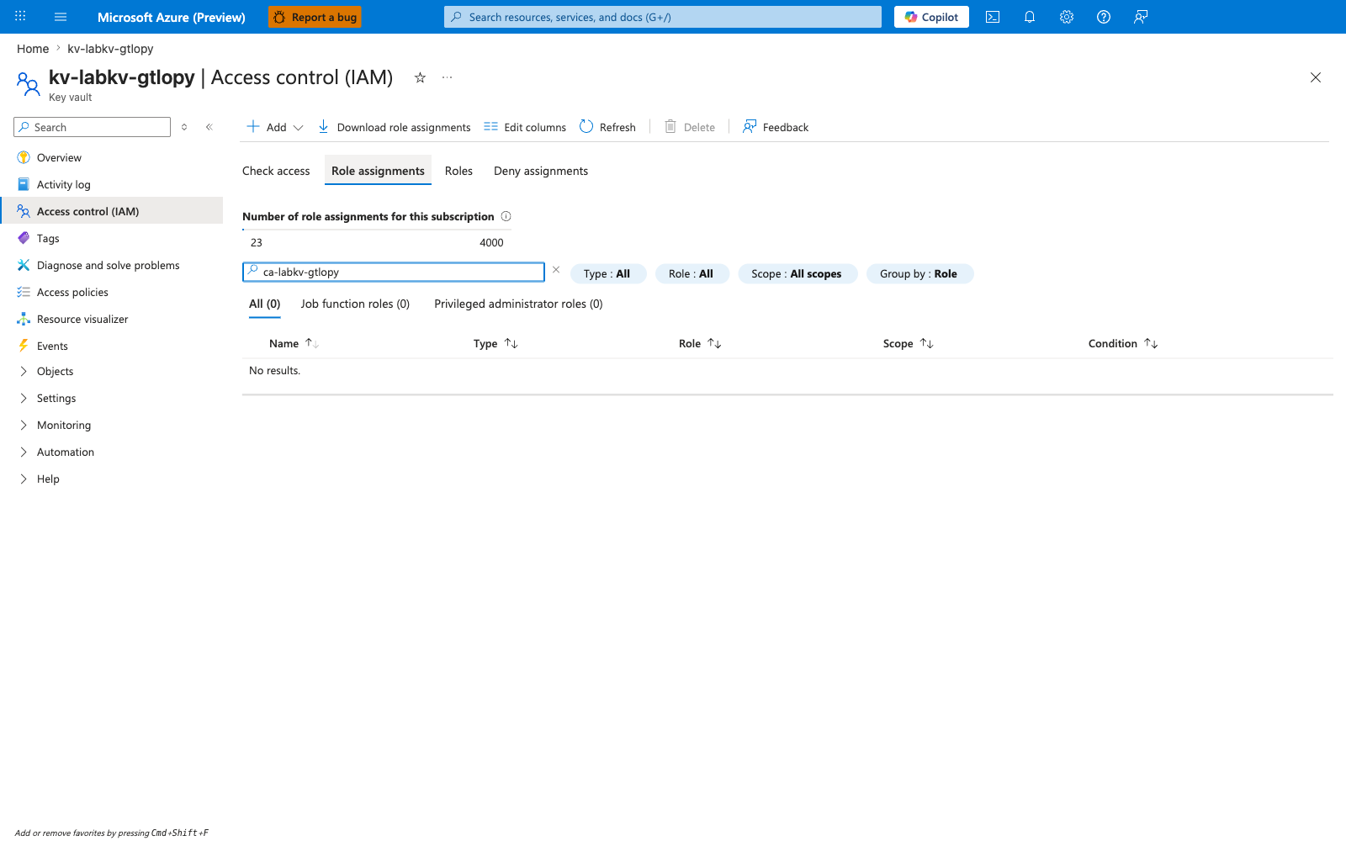Image resolution: width=1346 pixels, height=841 pixels.
Task: Click the sidebar Search box
Action: (x=93, y=127)
